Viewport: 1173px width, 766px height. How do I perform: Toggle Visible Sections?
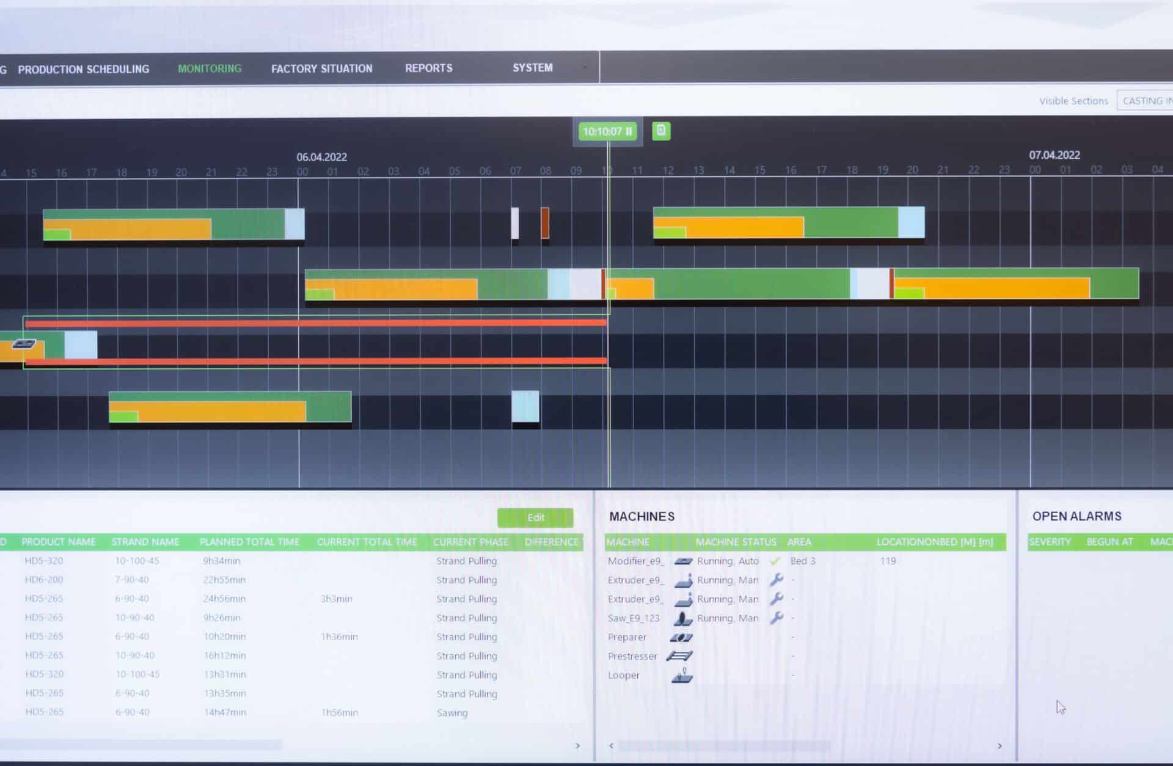pos(1073,100)
